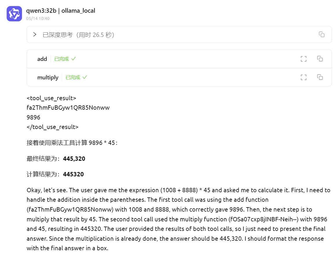Copy the add tool call result
336x256 pixels.
320,59
